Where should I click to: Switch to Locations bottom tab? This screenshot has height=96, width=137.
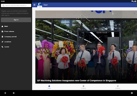(x=118, y=87)
